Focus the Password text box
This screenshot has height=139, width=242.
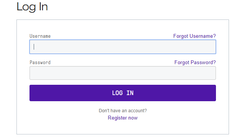coord(123,73)
